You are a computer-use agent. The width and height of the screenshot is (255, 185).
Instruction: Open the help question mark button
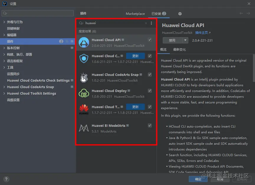(6, 179)
